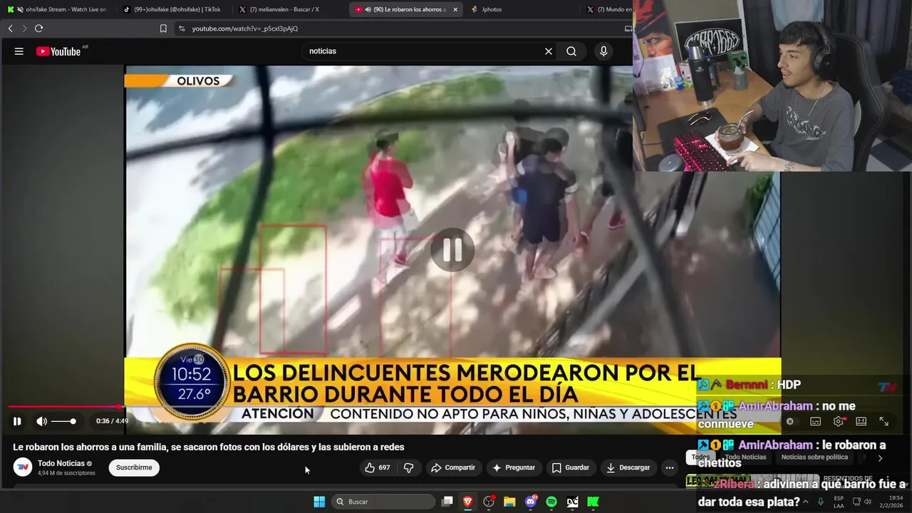Toggle subtitles (CC) button
912x513 pixels.
[816, 421]
